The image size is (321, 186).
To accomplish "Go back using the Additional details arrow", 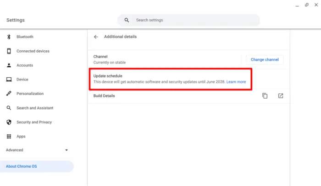I will pyautogui.click(x=96, y=37).
